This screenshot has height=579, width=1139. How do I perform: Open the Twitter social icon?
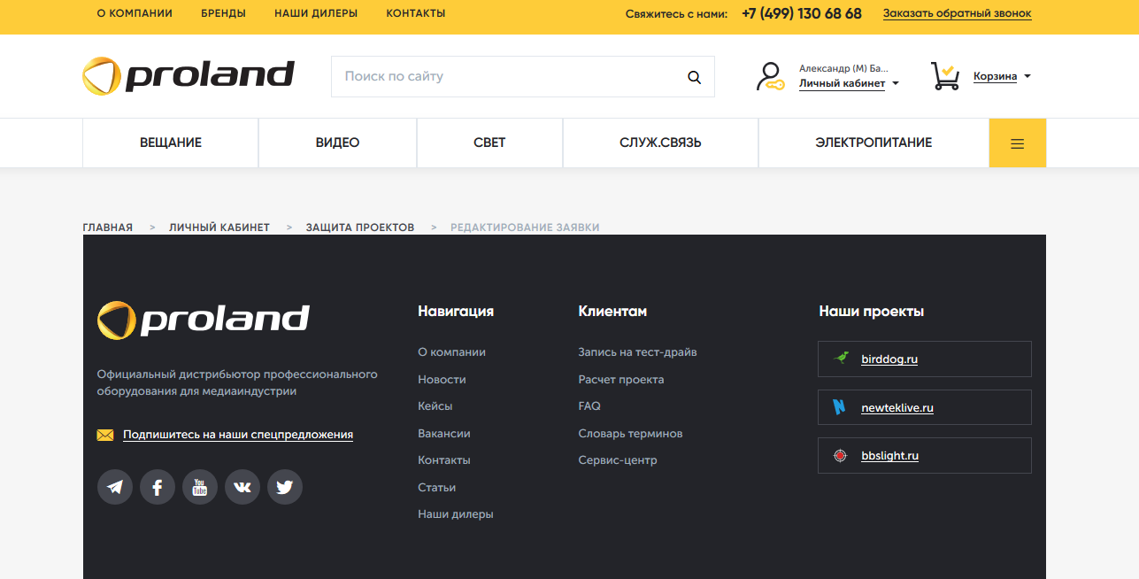(285, 487)
